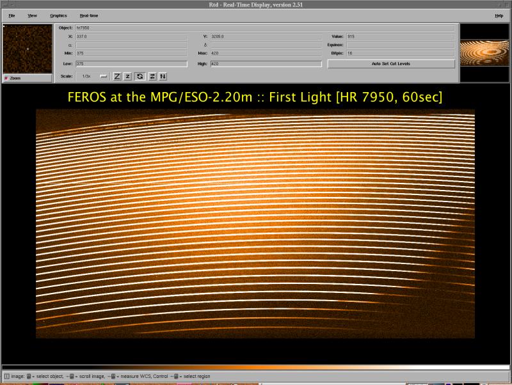Open the Scale 1/3x dropdown
Screen dimensions: 512x385
pyautogui.click(x=92, y=76)
